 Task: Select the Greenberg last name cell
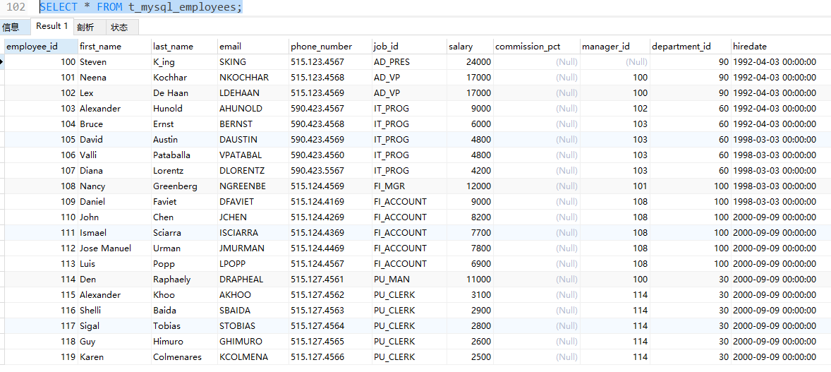coord(184,186)
